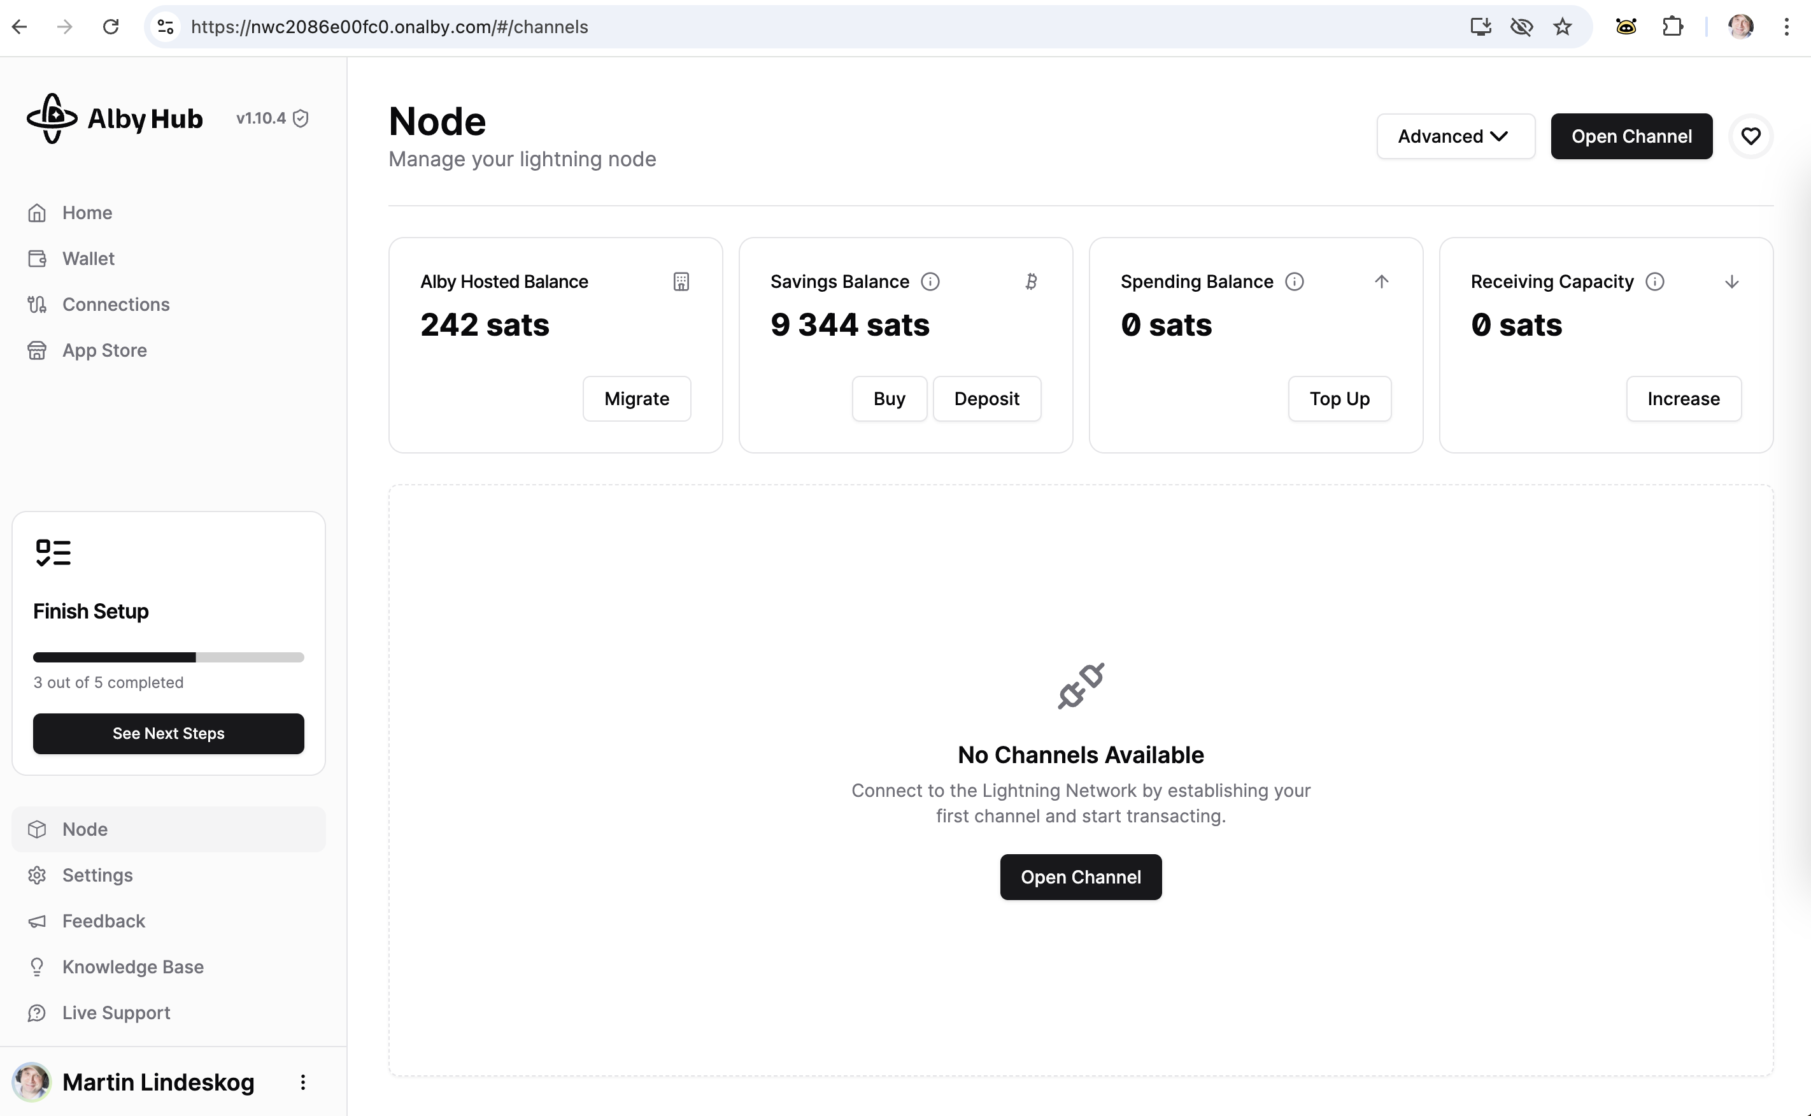The image size is (1811, 1116).
Task: Open the three-dot menu beside Martin Lindeskog
Action: coord(302,1082)
